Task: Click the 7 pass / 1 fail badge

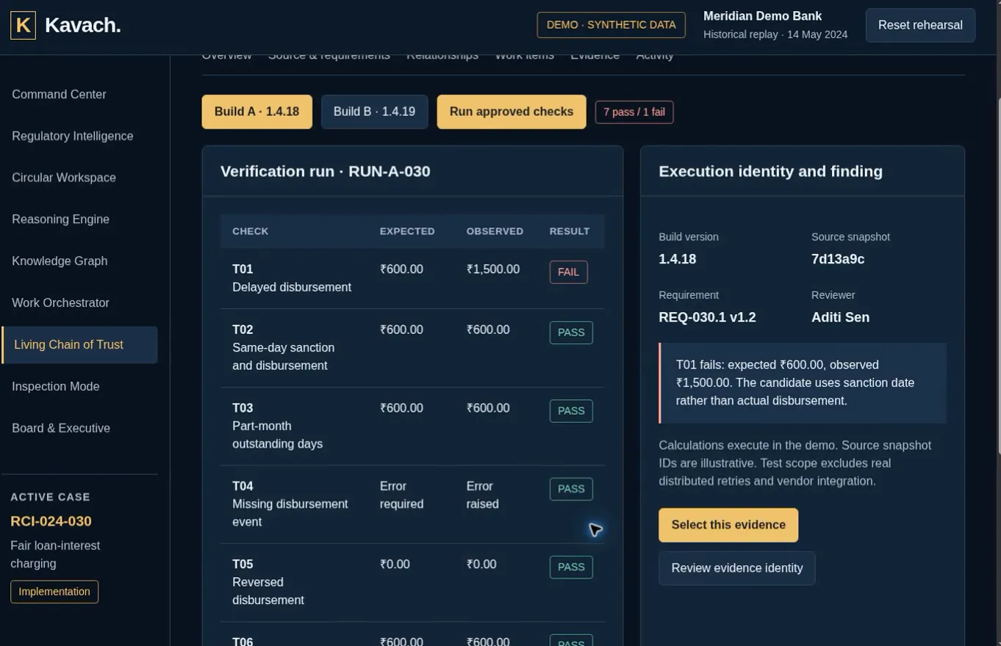Action: tap(634, 112)
